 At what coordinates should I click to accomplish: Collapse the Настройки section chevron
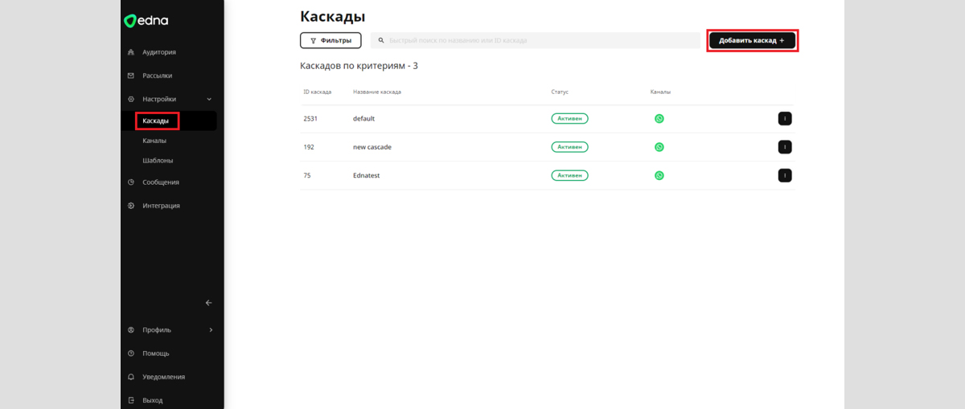[209, 99]
